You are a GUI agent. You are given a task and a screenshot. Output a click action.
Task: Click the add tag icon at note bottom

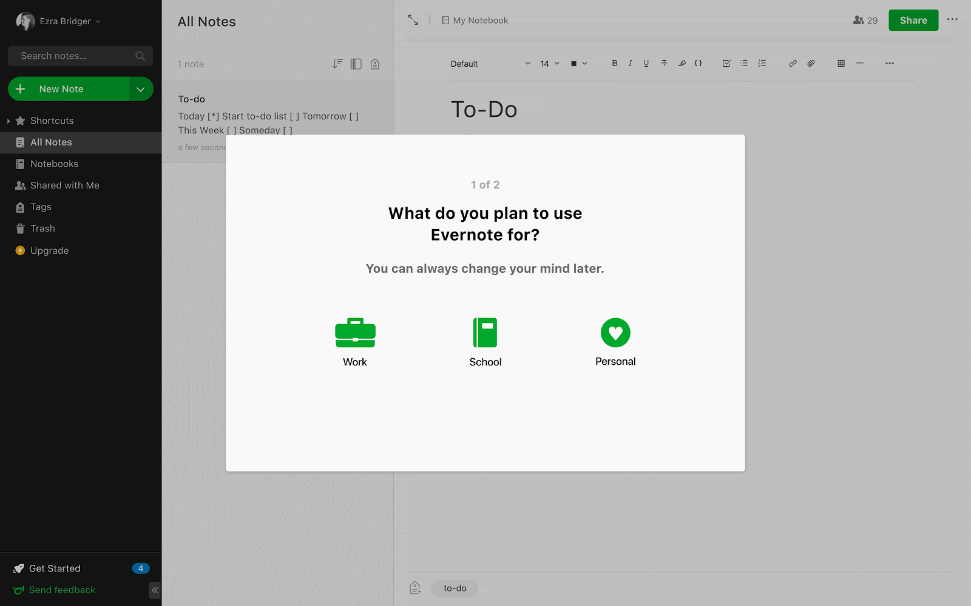click(x=415, y=588)
